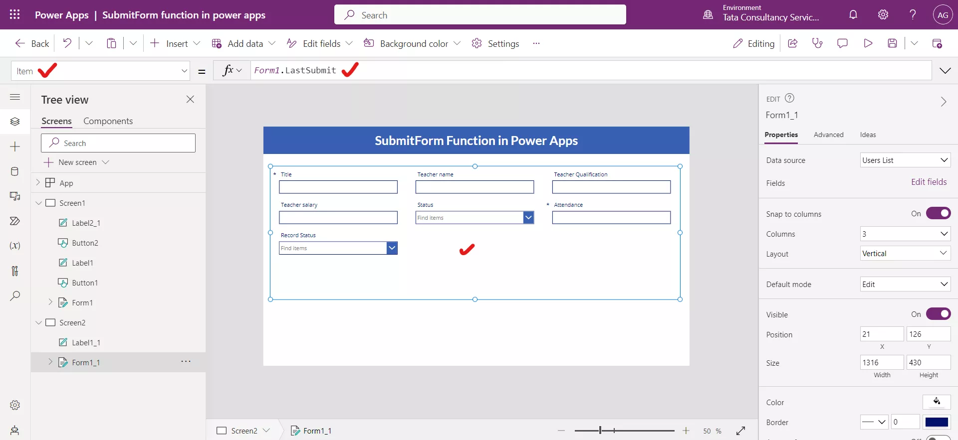Click the Teacher name input in form
The width and height of the screenshot is (958, 440).
coord(475,187)
